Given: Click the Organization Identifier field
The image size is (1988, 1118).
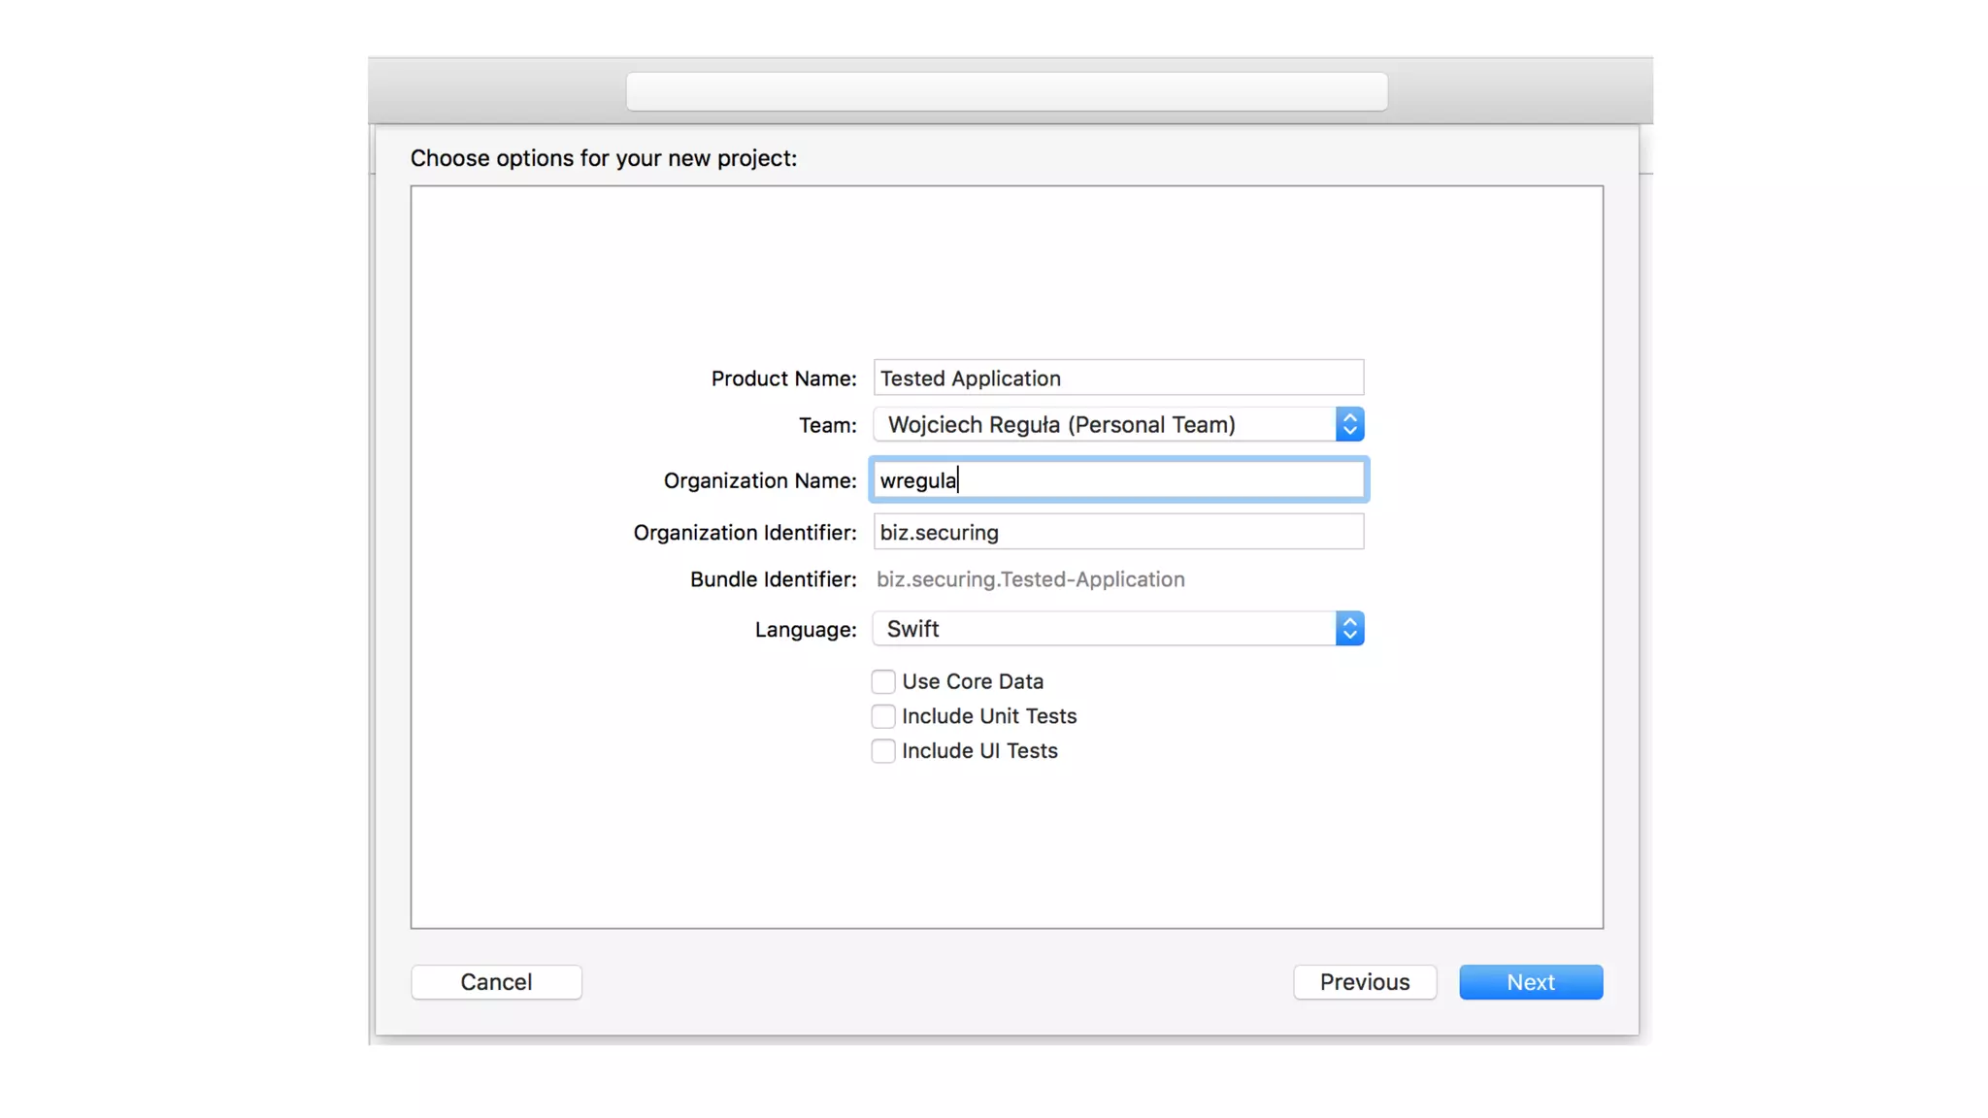Looking at the screenshot, I should [1118, 532].
